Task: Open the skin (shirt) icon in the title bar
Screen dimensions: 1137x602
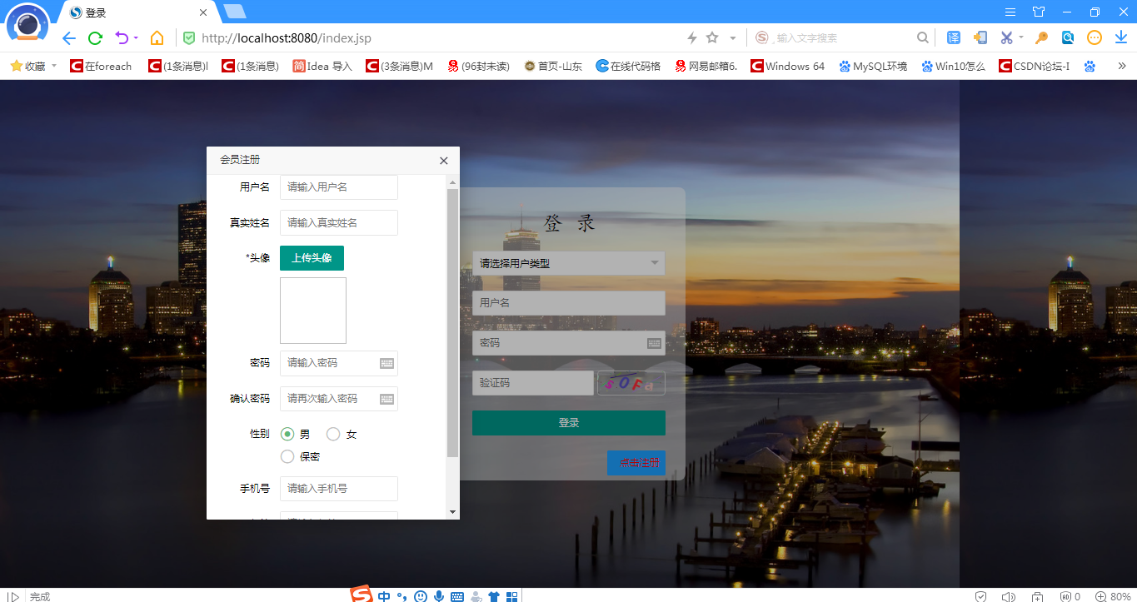Action: [x=1039, y=12]
